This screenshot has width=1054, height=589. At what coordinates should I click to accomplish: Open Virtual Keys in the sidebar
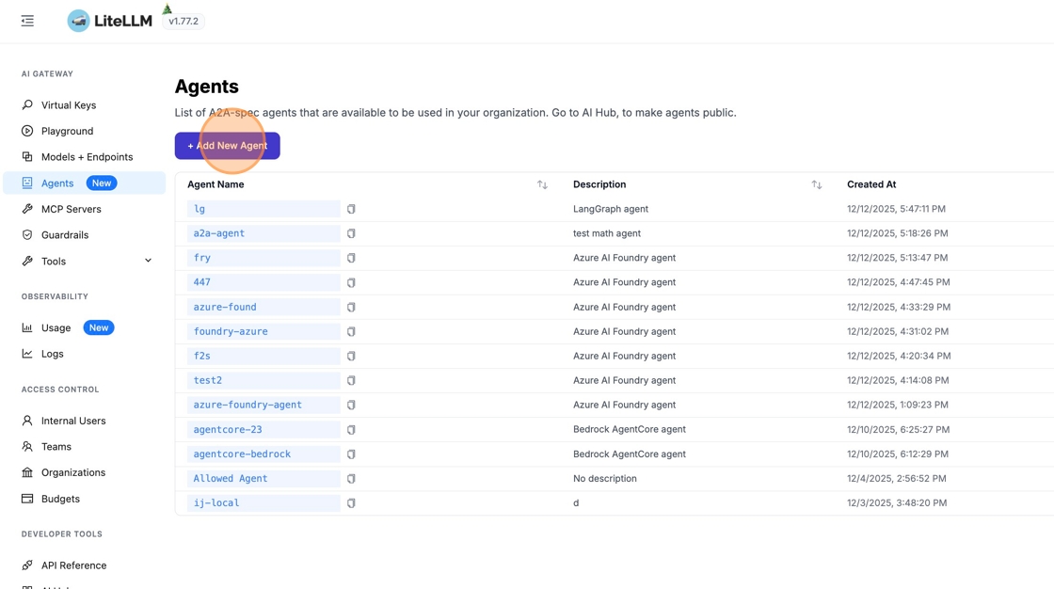click(x=69, y=105)
